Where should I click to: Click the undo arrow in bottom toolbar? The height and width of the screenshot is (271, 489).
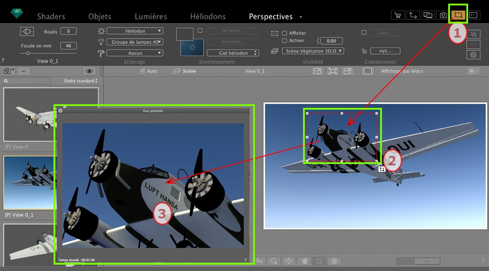pos(259,261)
